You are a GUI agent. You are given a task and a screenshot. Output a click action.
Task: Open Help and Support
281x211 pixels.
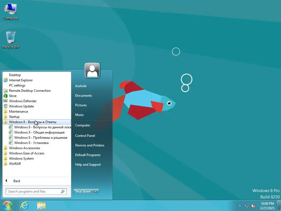(88, 165)
